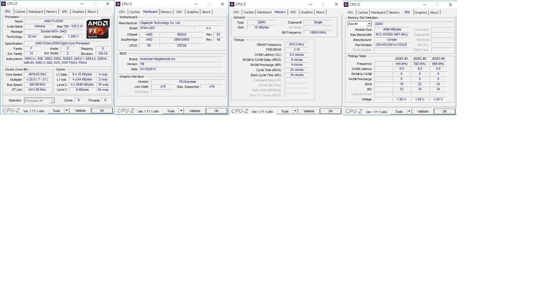Click the Code Name value Vishera

40,26
